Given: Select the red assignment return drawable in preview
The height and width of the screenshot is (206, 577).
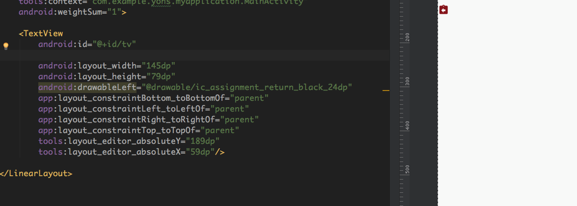Looking at the screenshot, I should click(443, 10).
